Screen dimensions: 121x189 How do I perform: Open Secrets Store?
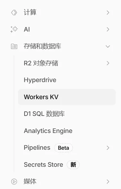[43, 165]
